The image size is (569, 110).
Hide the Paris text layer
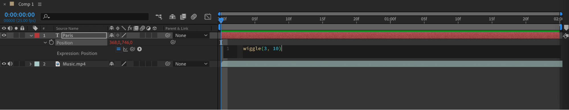[x=4, y=35]
